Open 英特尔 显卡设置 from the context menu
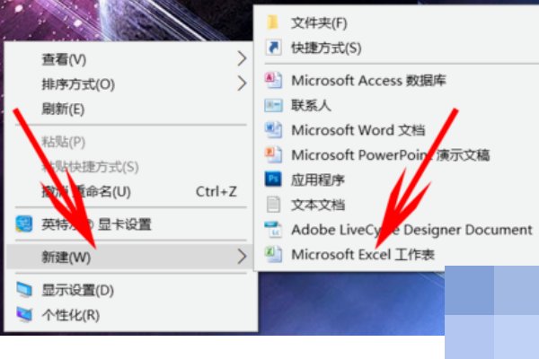Screen dimensions: 539x359 (130, 224)
